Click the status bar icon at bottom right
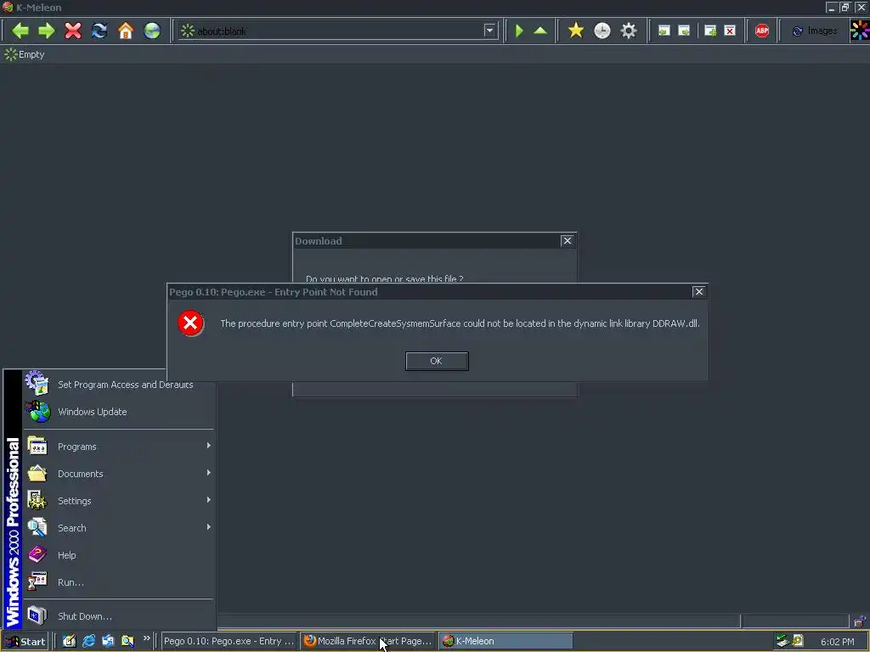Image resolution: width=870 pixels, height=652 pixels. pyautogui.click(x=860, y=621)
